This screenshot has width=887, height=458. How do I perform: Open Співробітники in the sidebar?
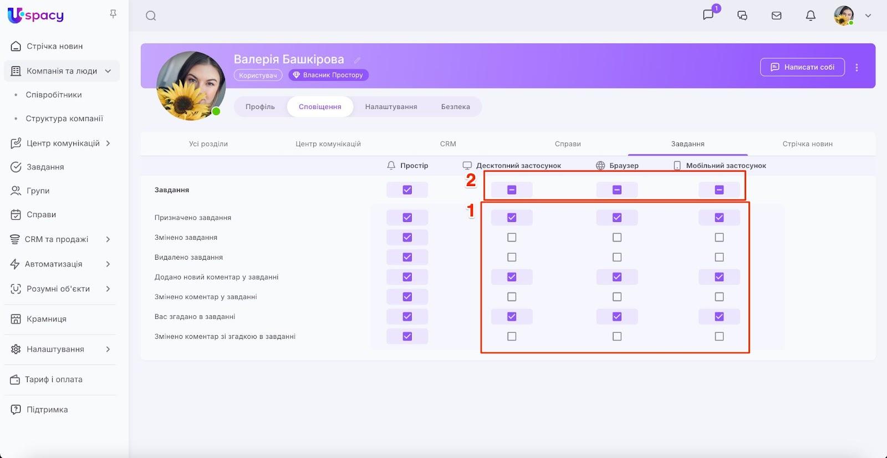pos(54,95)
